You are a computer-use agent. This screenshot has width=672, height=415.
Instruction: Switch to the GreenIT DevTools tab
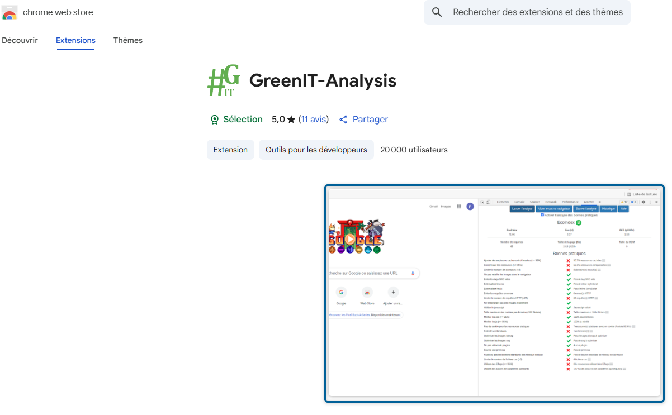point(588,202)
